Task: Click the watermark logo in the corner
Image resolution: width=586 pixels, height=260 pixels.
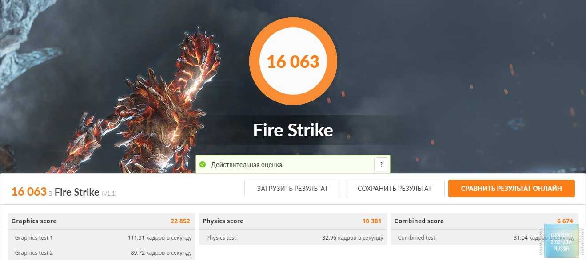Action: (x=562, y=240)
